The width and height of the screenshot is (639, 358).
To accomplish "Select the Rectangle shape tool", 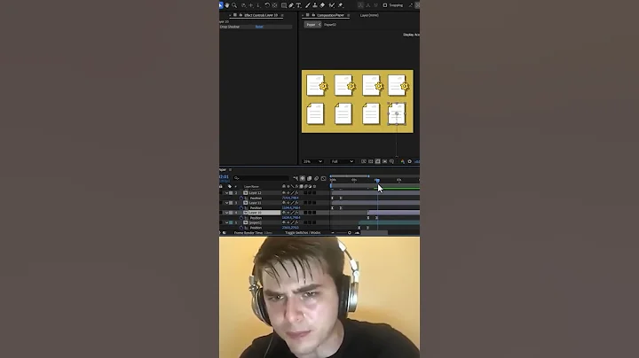I will pyautogui.click(x=284, y=5).
